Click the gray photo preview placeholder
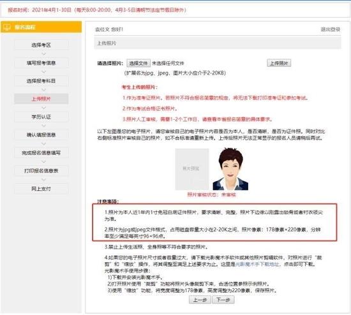The image size is (351, 315). [x=192, y=169]
